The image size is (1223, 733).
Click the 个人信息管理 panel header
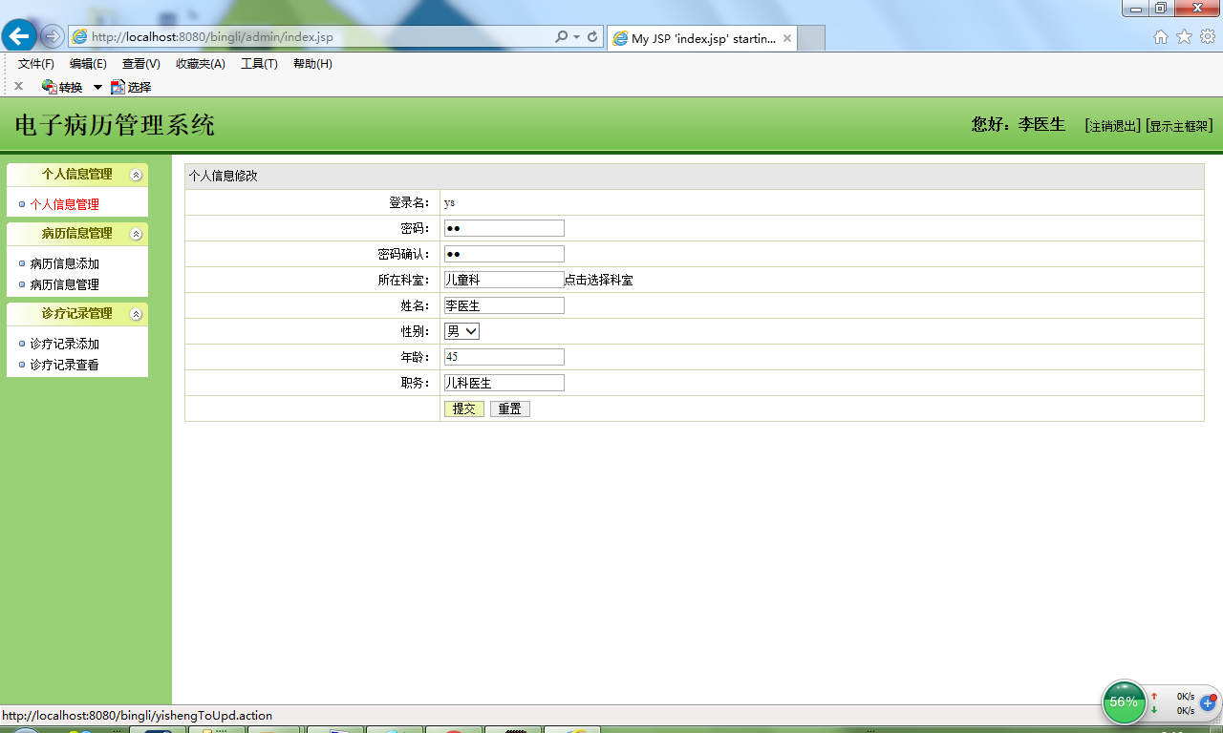point(77,175)
